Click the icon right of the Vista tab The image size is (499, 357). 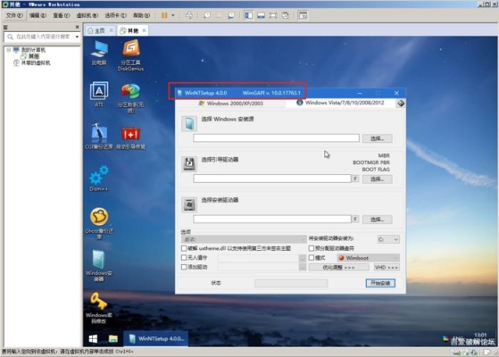click(401, 104)
